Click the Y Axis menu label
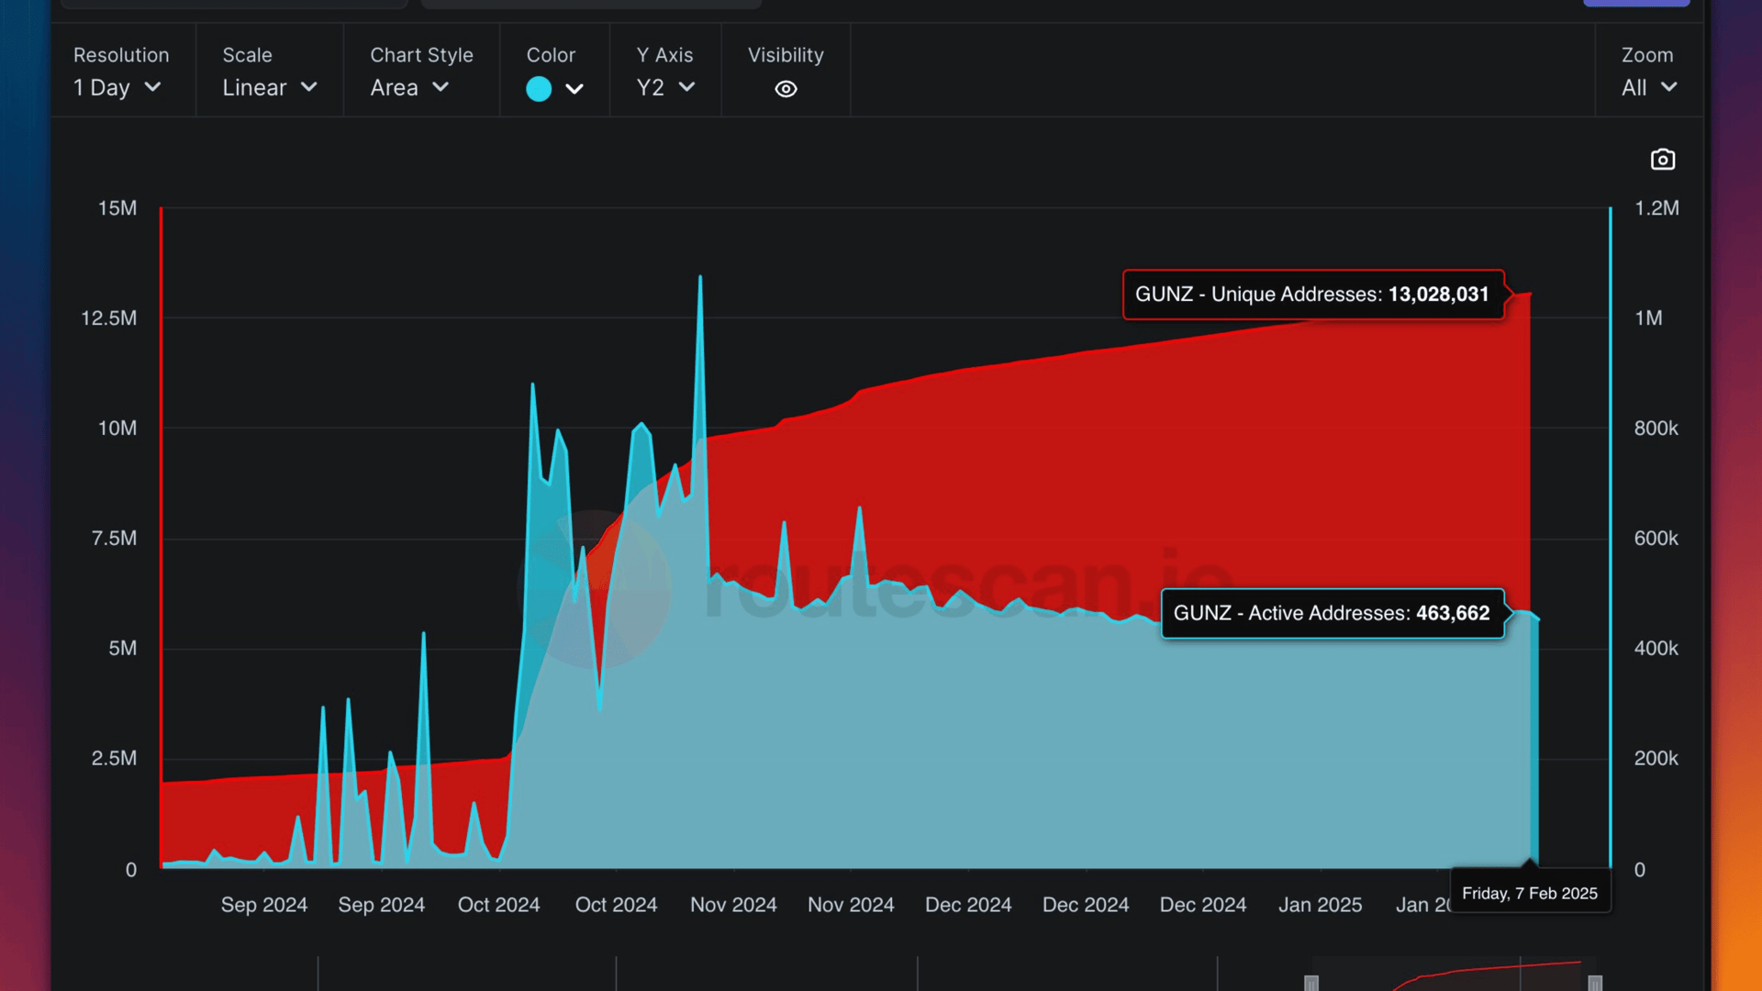This screenshot has height=991, width=1762. (x=664, y=55)
